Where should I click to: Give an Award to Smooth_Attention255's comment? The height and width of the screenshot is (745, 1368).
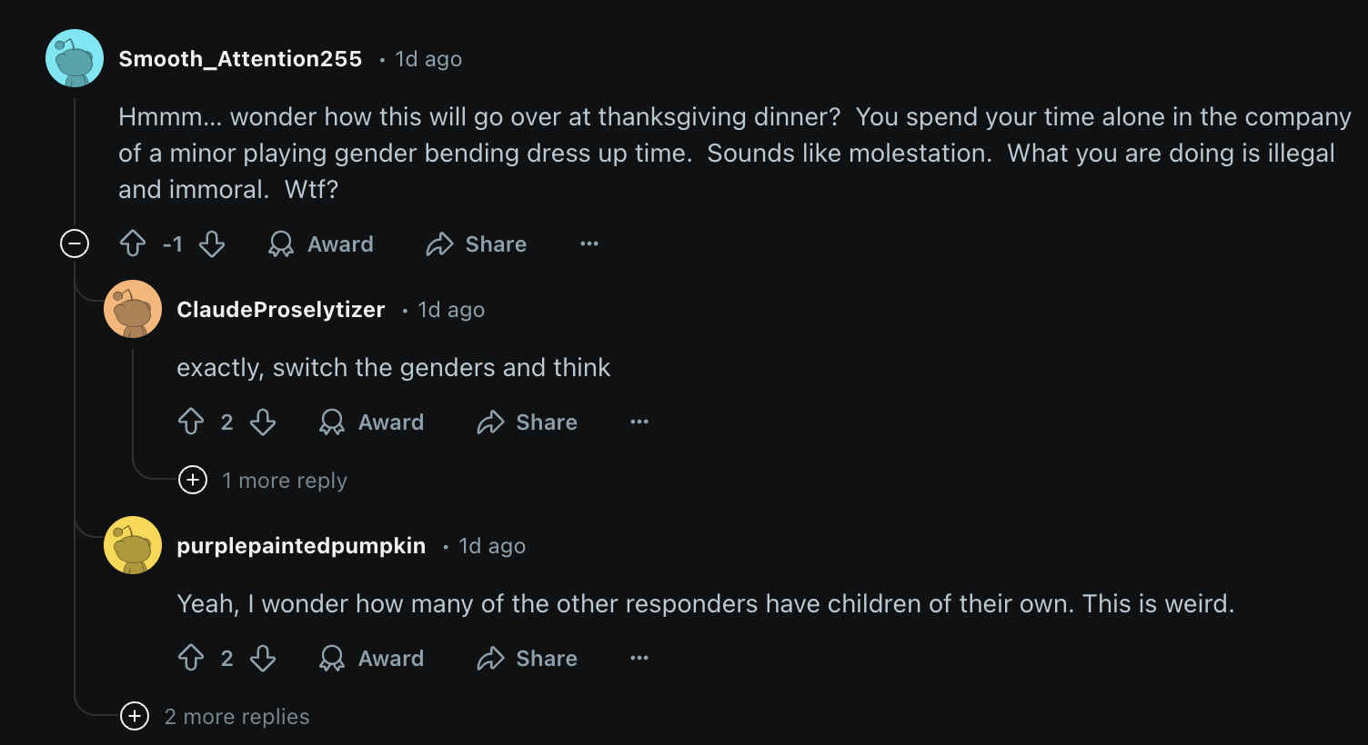tap(321, 243)
